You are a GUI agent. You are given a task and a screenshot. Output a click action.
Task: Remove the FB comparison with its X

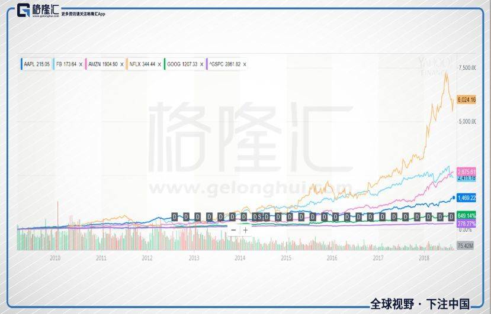coord(81,64)
